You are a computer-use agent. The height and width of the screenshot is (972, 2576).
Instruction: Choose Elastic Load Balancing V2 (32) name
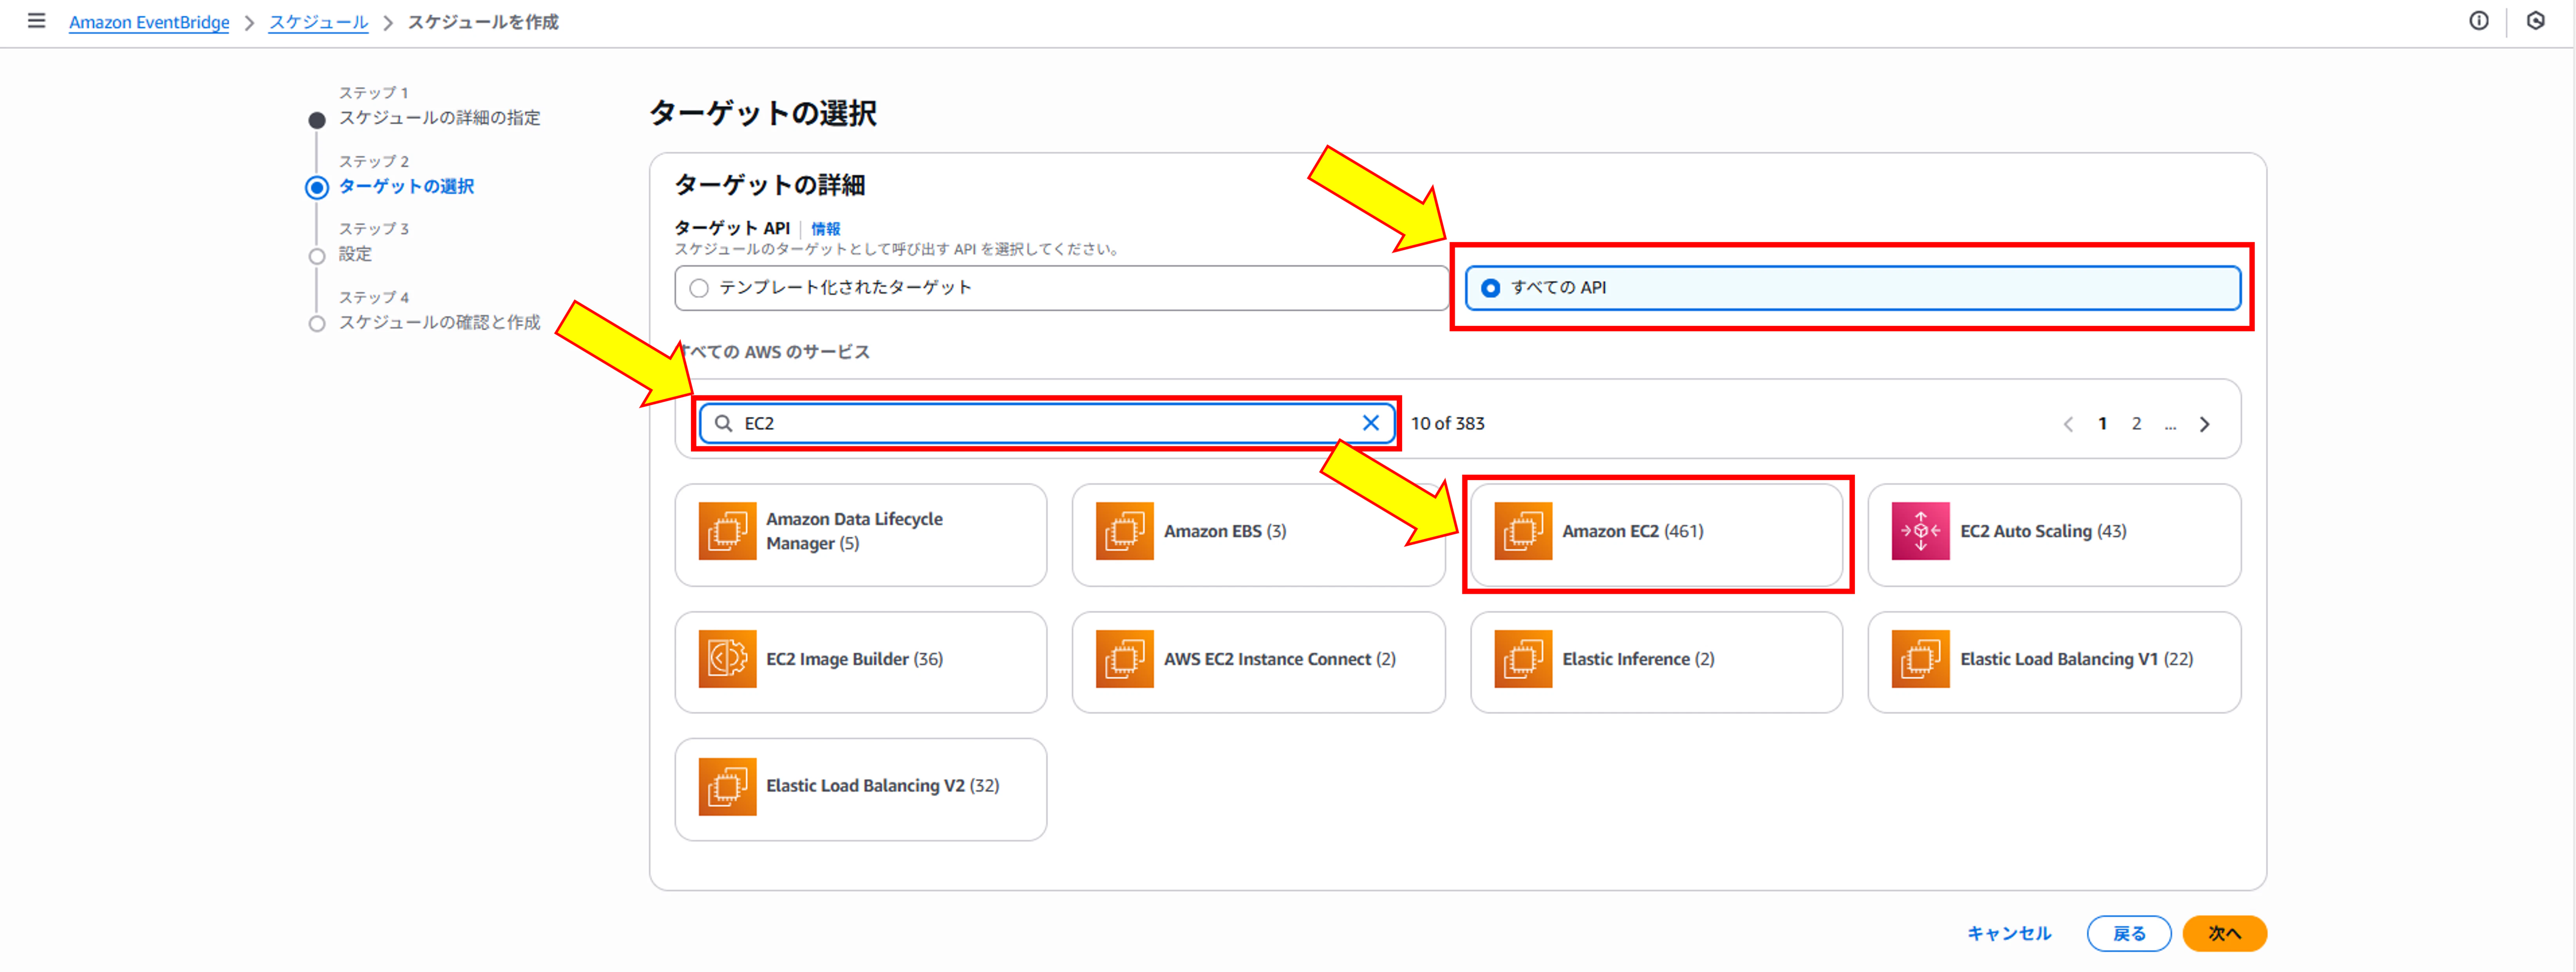pyautogui.click(x=882, y=786)
